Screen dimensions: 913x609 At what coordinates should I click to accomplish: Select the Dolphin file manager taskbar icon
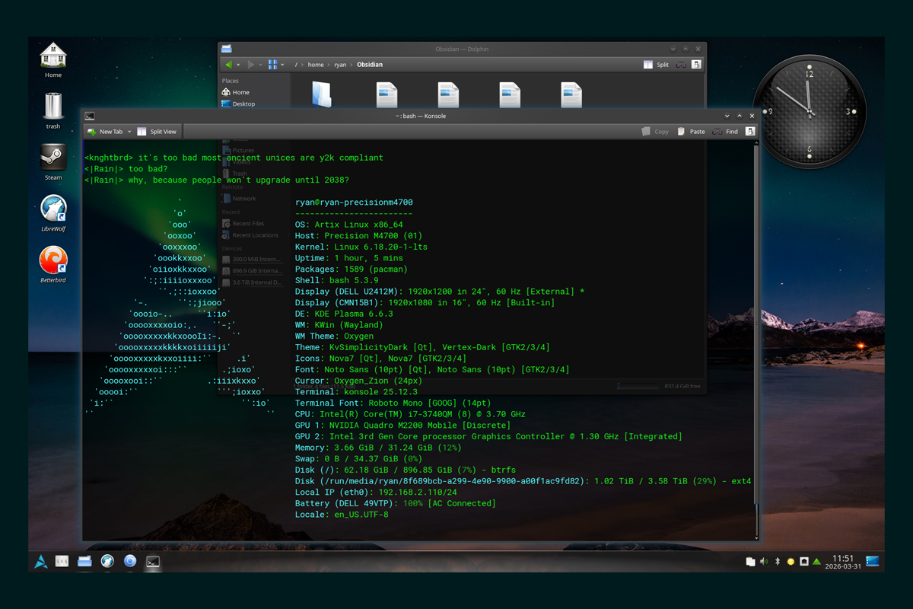tap(84, 562)
